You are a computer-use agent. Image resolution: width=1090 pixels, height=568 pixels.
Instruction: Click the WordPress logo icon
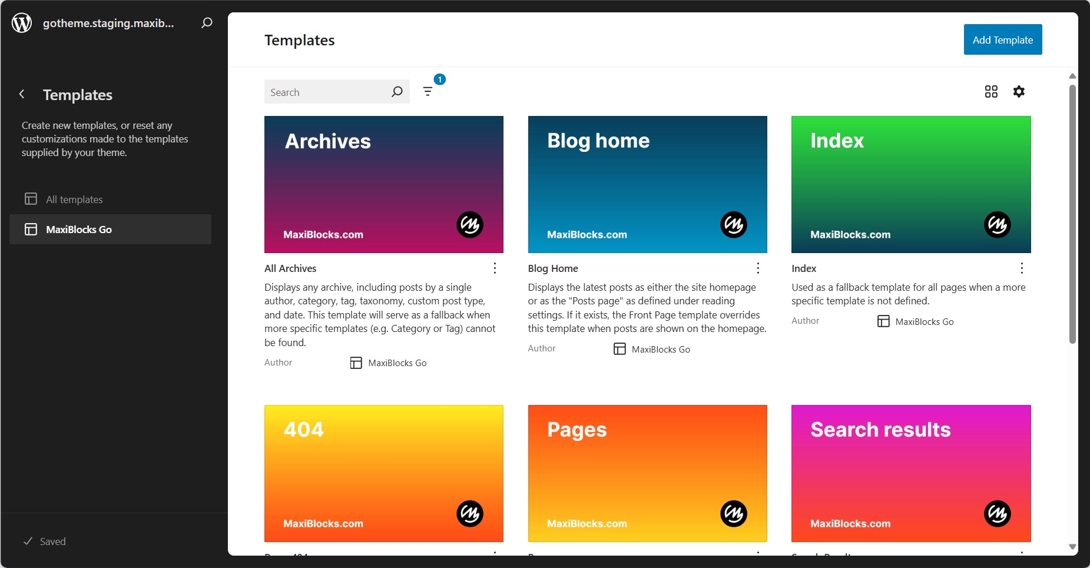pos(22,23)
